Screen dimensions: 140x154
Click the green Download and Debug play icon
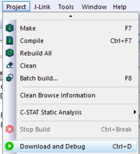point(9,146)
